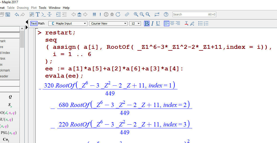Click the Restart kernel circular arrow icon

coord(118,14)
